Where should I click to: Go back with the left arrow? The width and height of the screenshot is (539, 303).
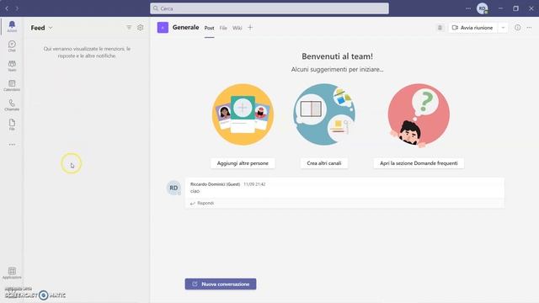click(x=7, y=8)
